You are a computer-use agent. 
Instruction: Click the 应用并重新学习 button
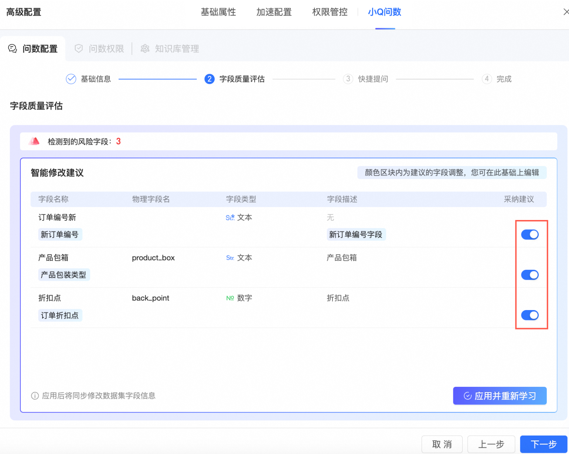coord(500,396)
